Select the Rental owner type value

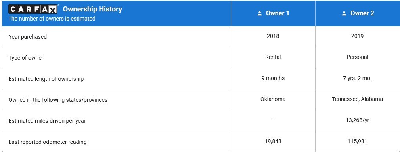pos(273,57)
